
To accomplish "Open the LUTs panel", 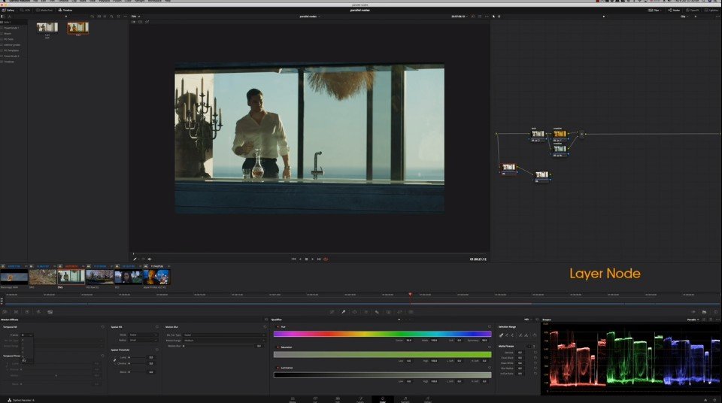I will 25,10.
